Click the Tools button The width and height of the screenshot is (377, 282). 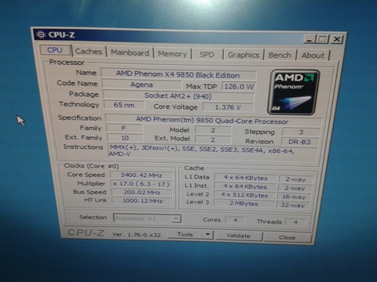[x=185, y=234]
